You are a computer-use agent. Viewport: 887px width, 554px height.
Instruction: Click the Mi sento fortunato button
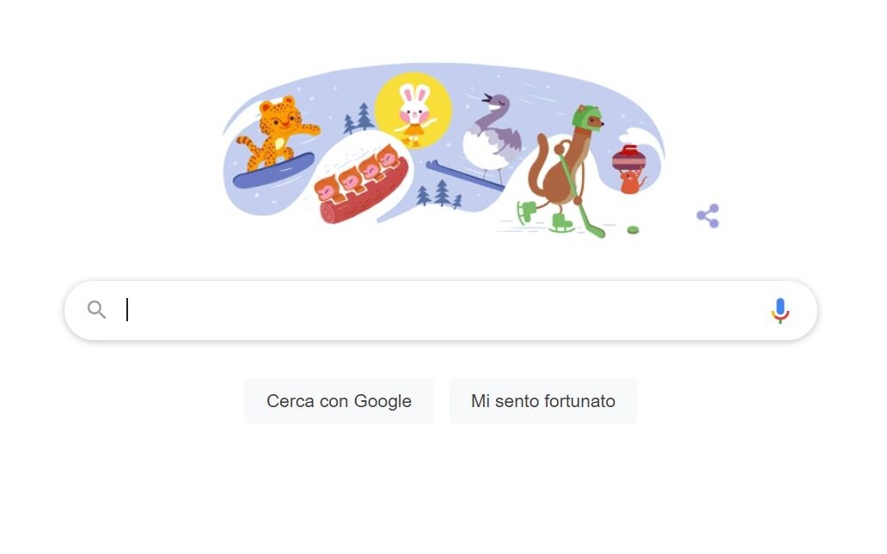(543, 401)
